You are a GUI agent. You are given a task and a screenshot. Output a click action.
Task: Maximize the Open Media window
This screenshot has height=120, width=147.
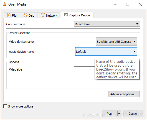click(x=128, y=4)
